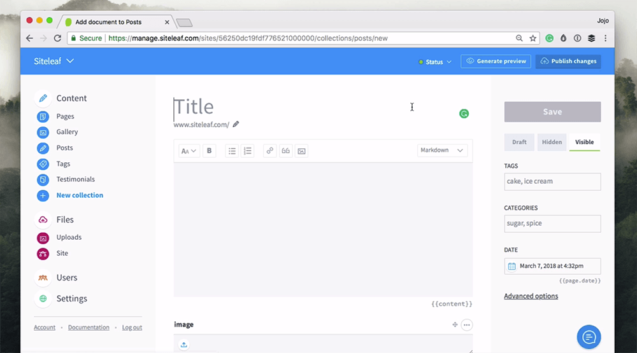The height and width of the screenshot is (353, 637).
Task: Open the Pages collection icon
Action: (x=43, y=116)
